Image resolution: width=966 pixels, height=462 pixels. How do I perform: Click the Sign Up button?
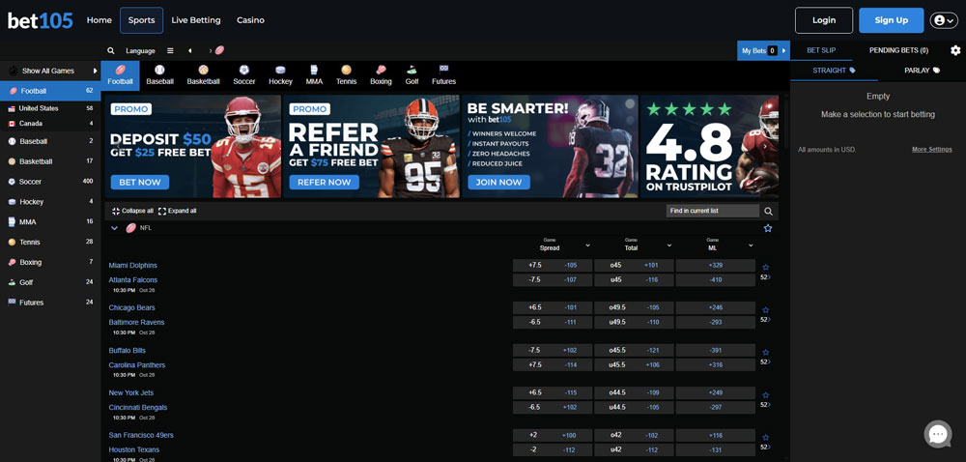(x=891, y=20)
